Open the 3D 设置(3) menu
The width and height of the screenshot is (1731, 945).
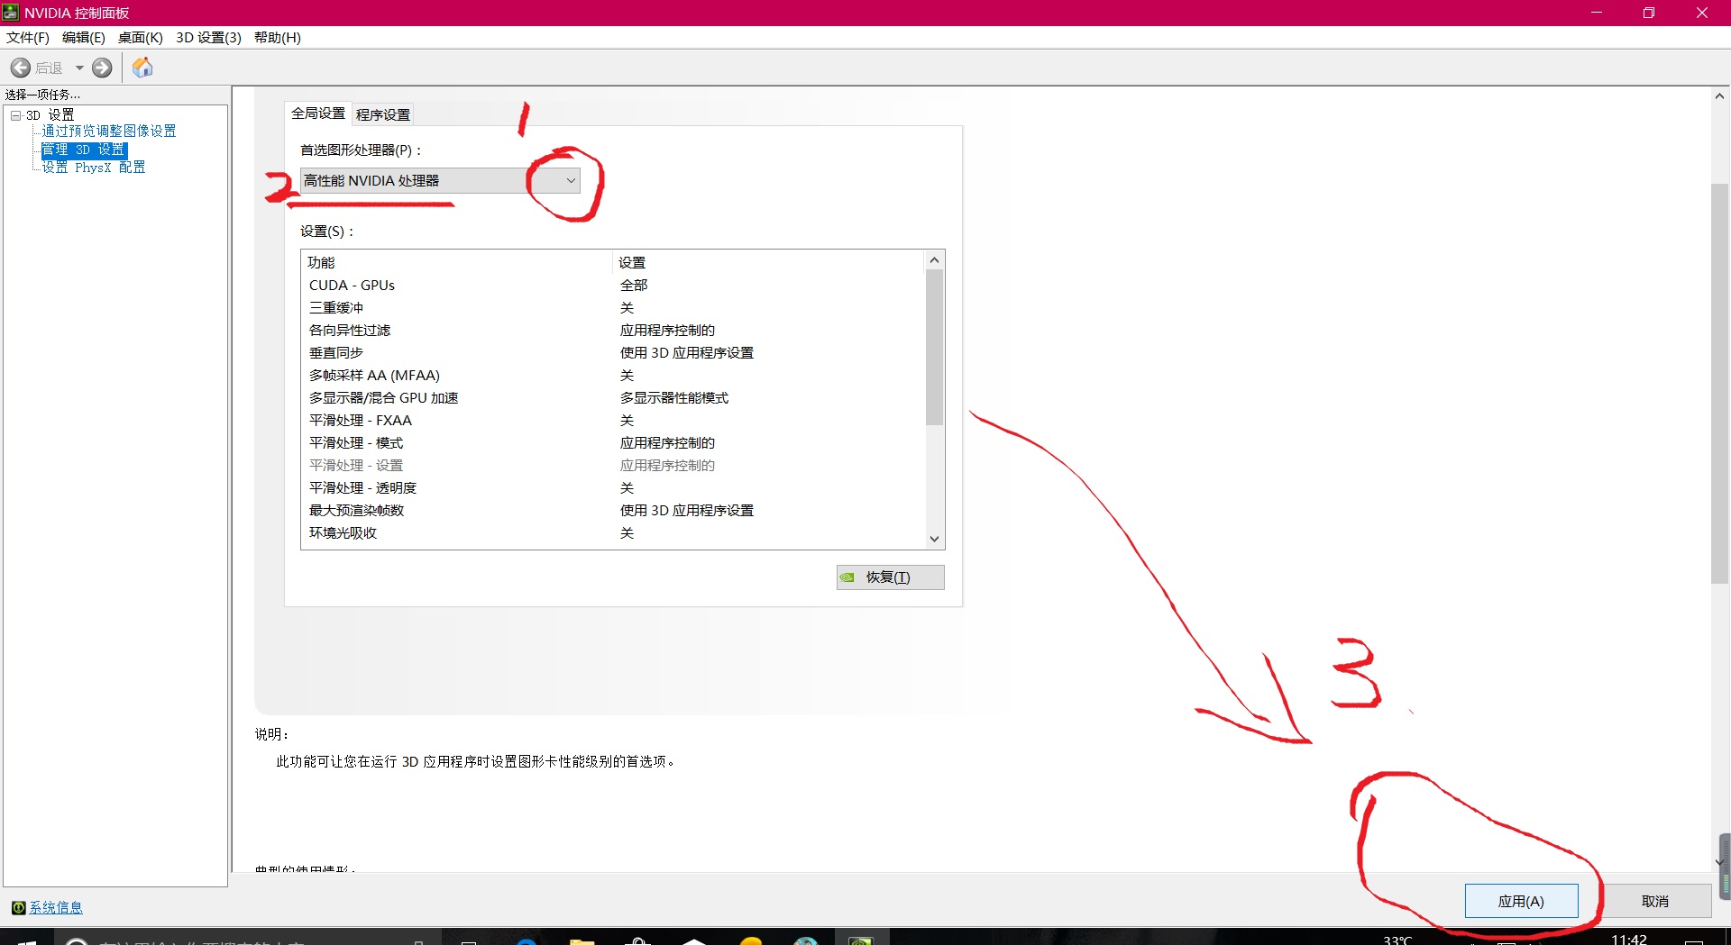[208, 37]
